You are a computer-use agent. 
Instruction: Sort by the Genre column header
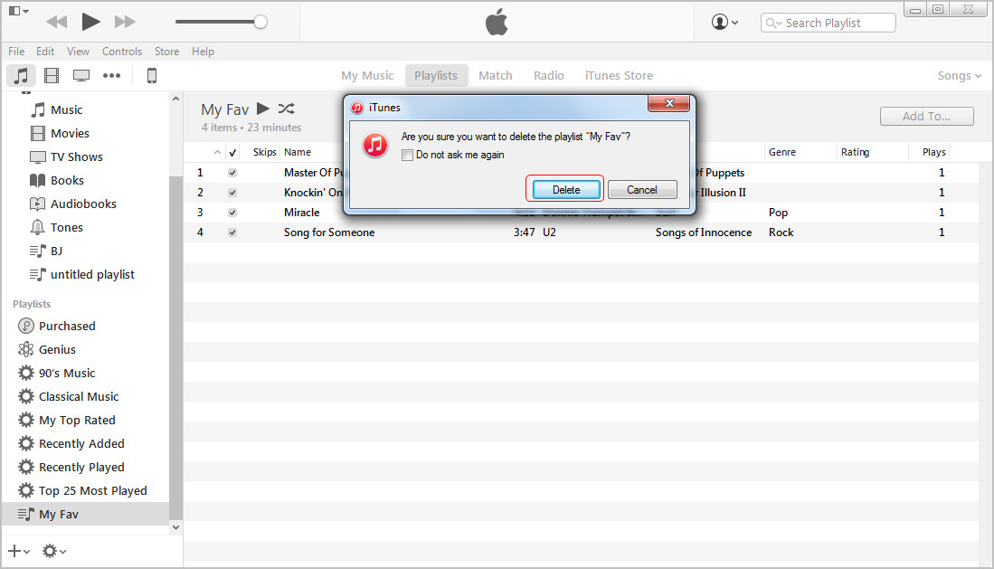coord(782,152)
